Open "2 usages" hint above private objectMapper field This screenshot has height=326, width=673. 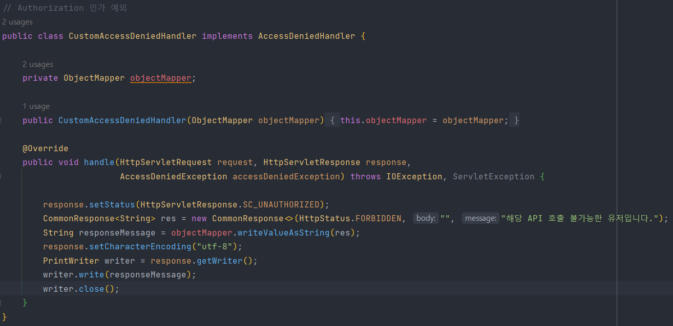click(x=37, y=64)
